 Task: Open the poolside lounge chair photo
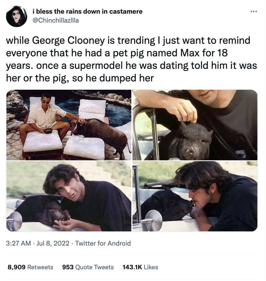pyautogui.click(x=69, y=125)
